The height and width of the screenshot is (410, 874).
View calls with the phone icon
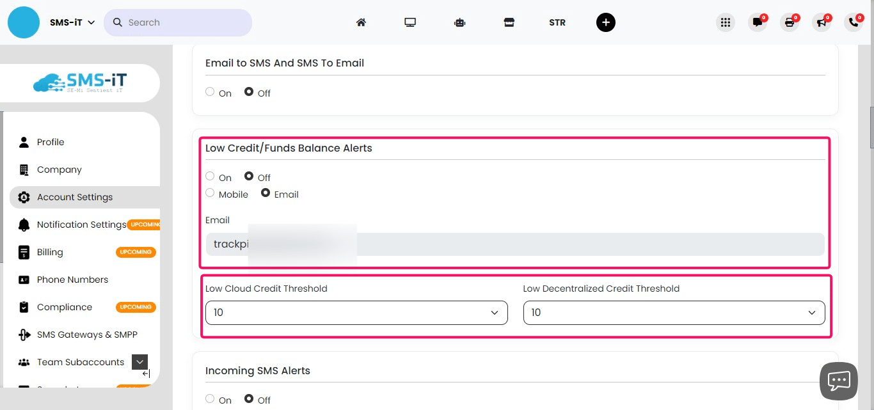click(854, 22)
